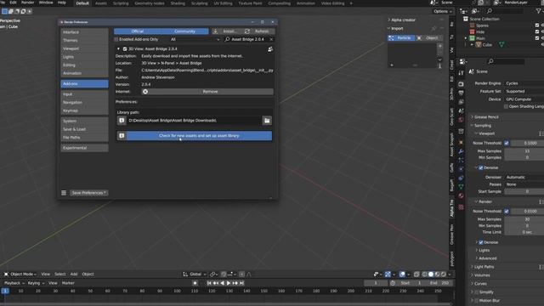Clear the add-on search field

click(271, 39)
